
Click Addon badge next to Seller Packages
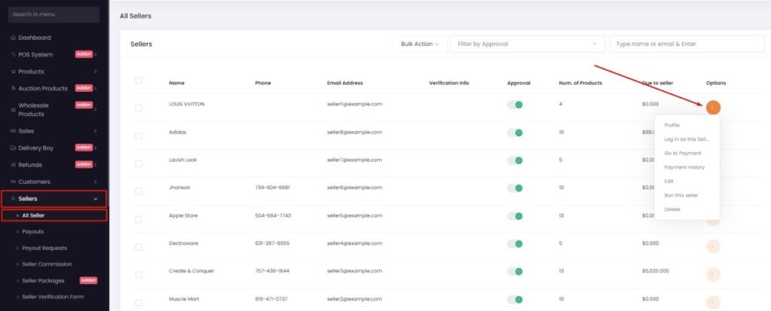click(89, 280)
